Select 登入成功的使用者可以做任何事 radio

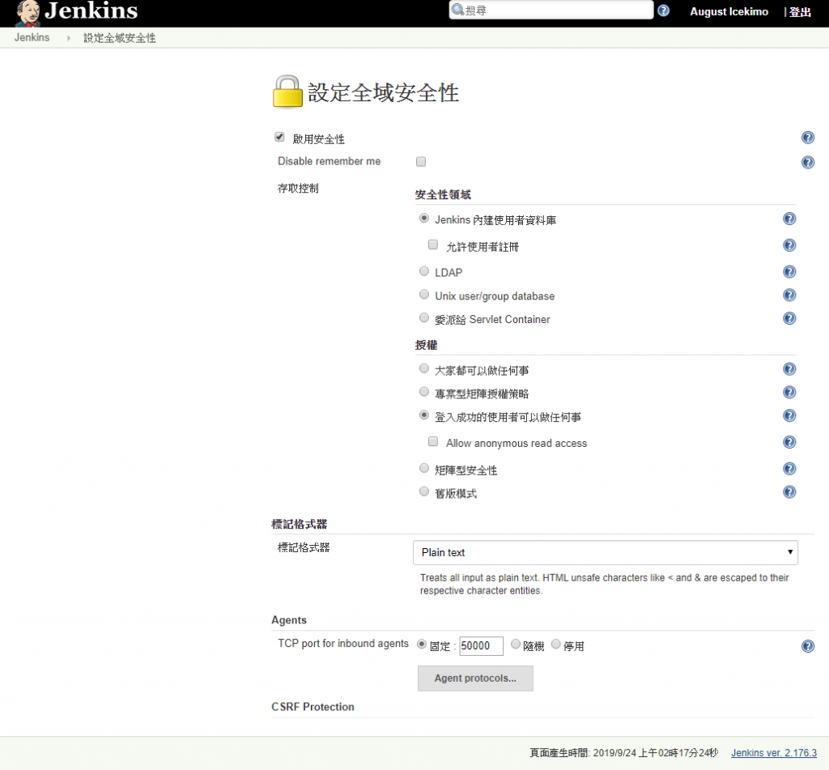point(423,415)
